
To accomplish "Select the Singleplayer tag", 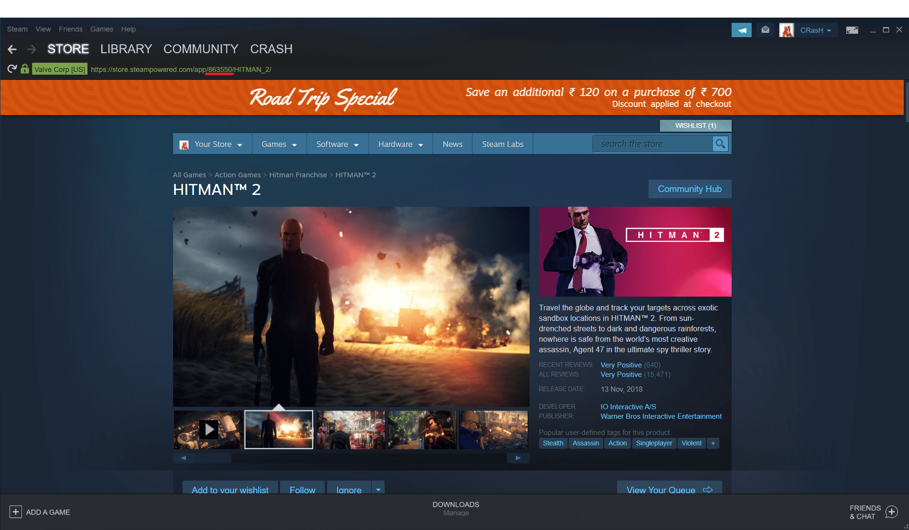I will [654, 443].
